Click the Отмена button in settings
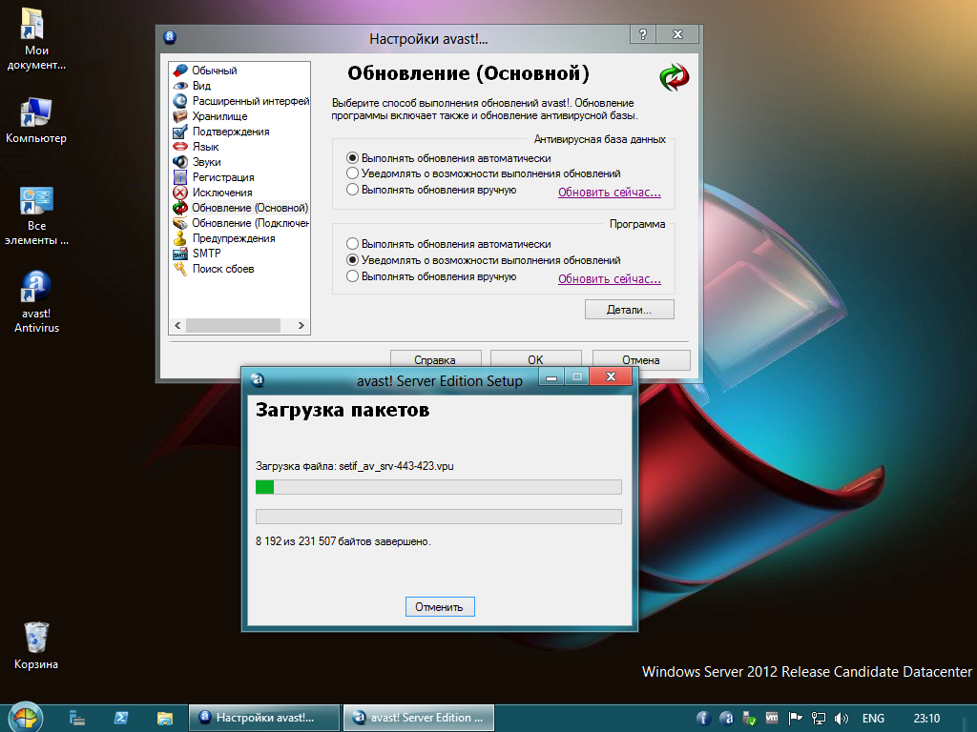 click(x=641, y=359)
